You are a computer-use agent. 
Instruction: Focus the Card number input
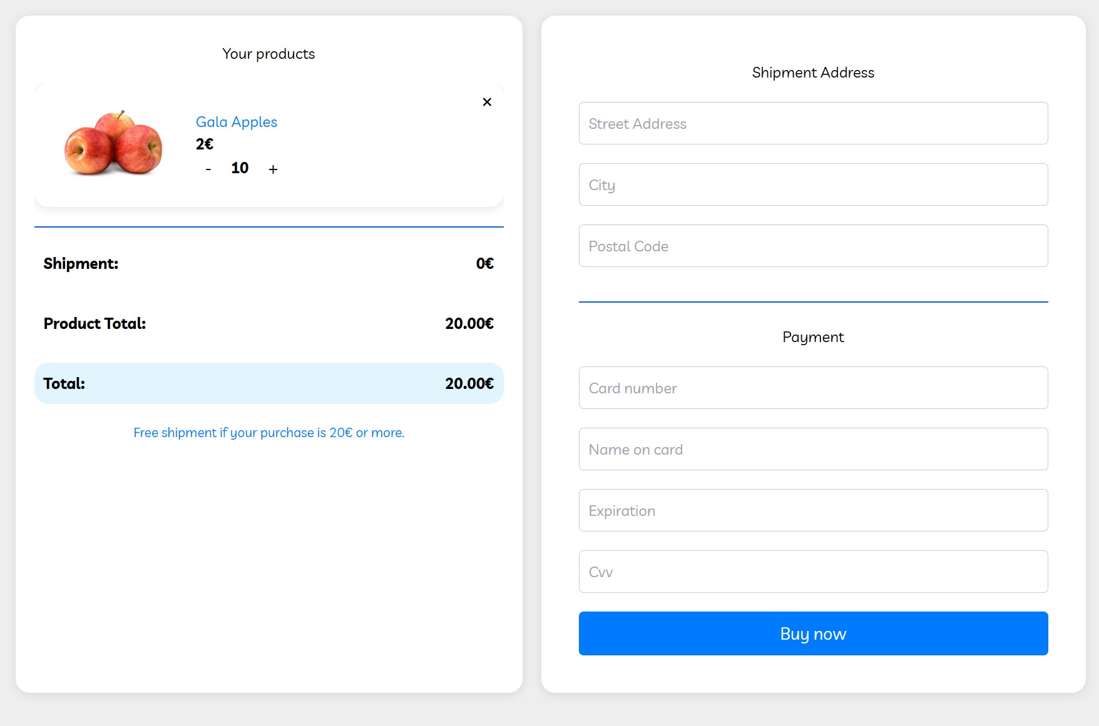pyautogui.click(x=813, y=388)
